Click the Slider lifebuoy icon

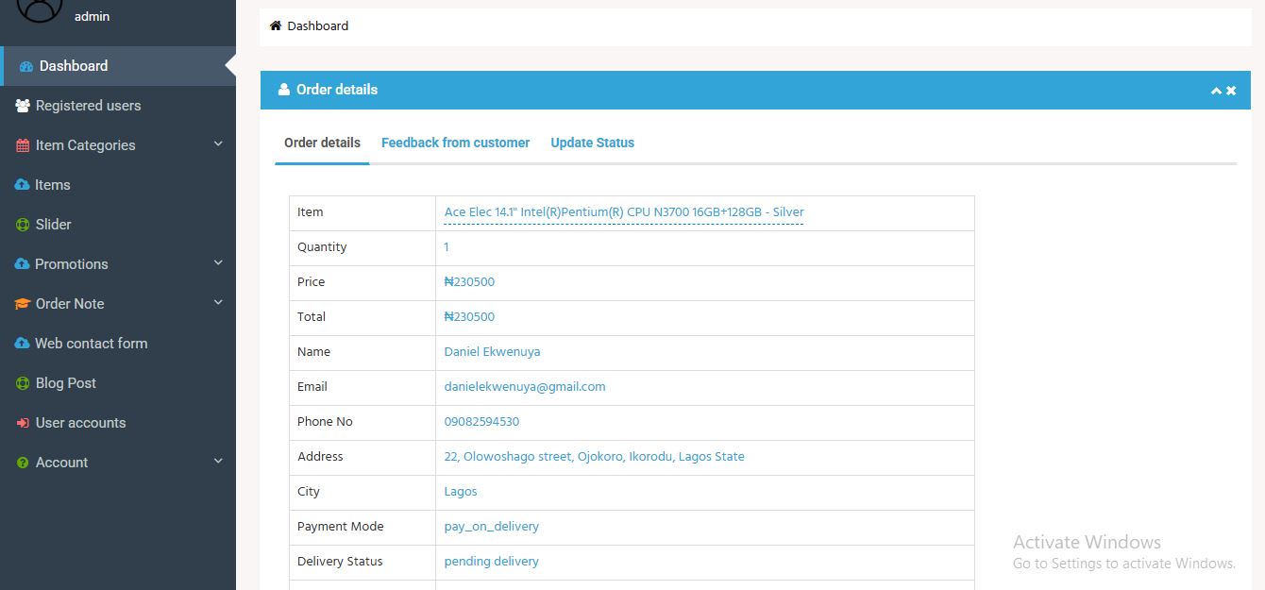pos(23,225)
